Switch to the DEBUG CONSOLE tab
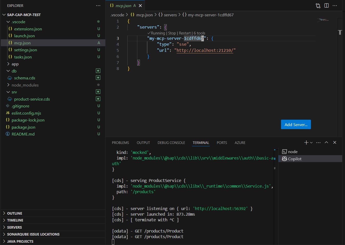Viewport: 345px width, 245px height. point(171,143)
